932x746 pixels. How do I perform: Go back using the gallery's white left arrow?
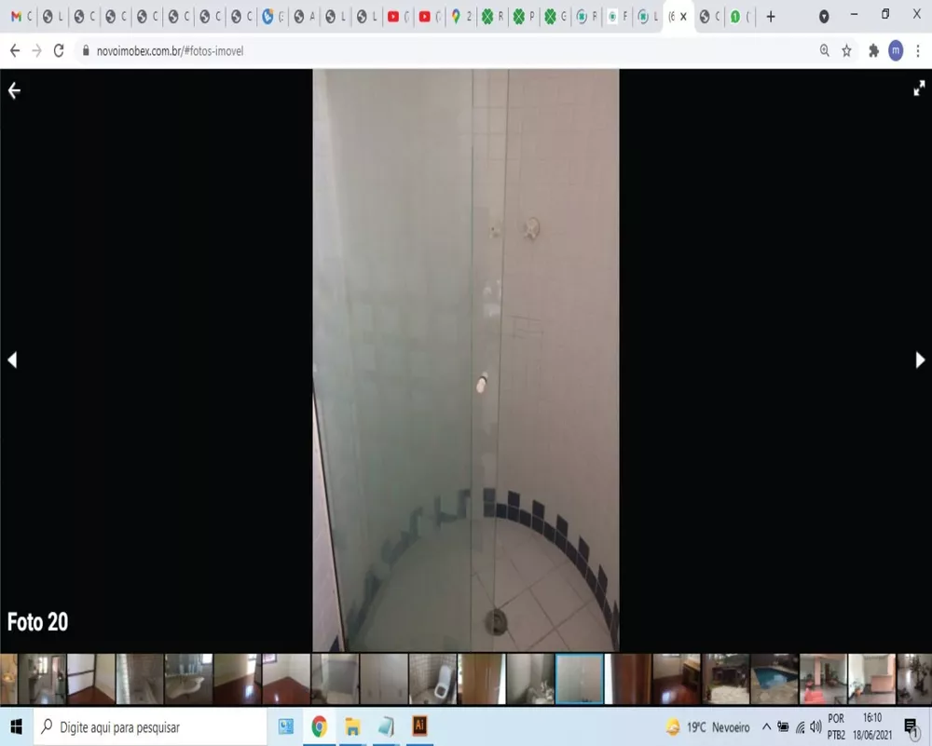pyautogui.click(x=14, y=91)
